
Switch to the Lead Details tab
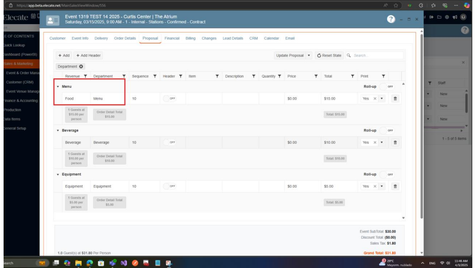coord(233,38)
